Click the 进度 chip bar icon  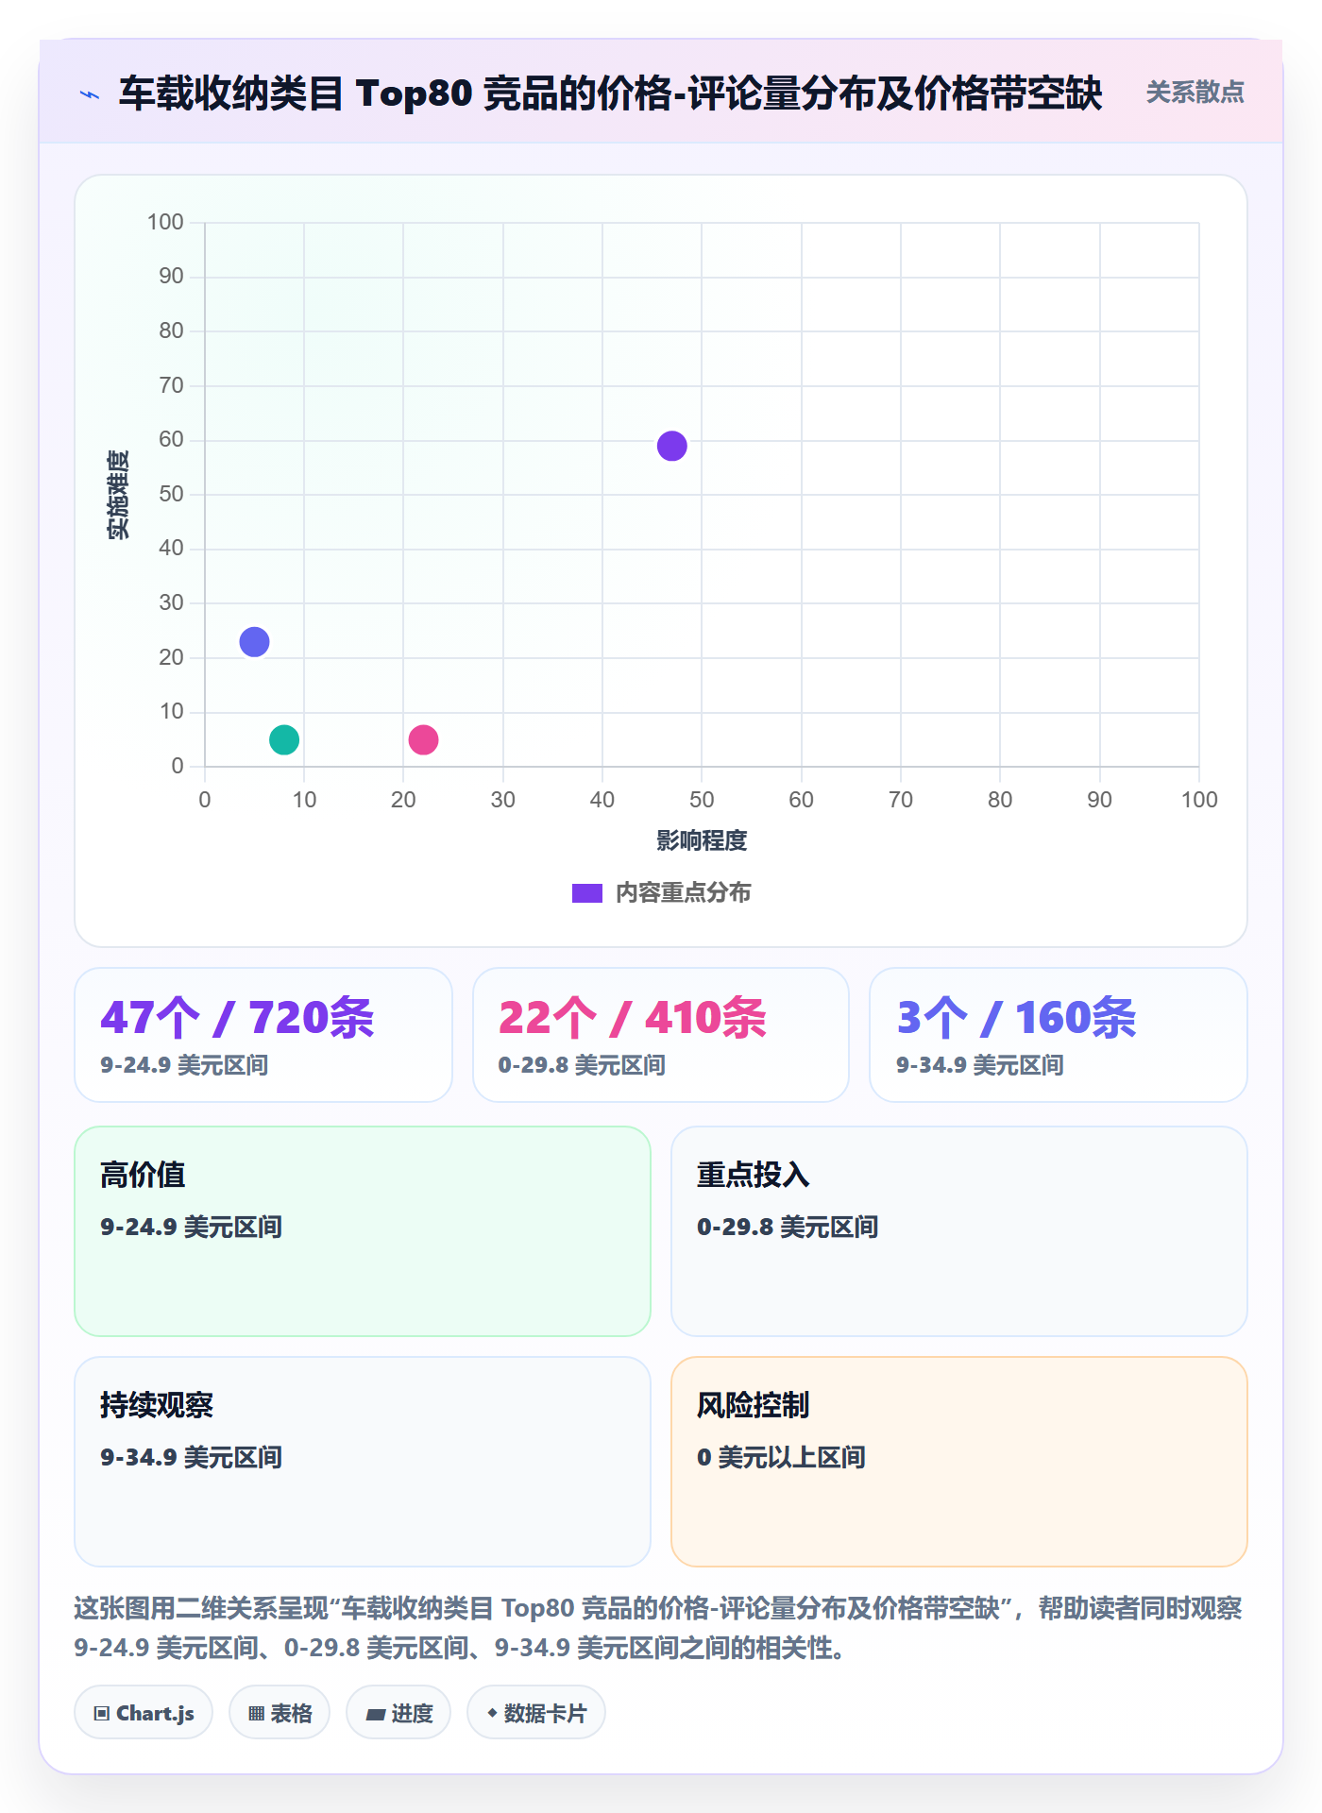click(x=375, y=1714)
